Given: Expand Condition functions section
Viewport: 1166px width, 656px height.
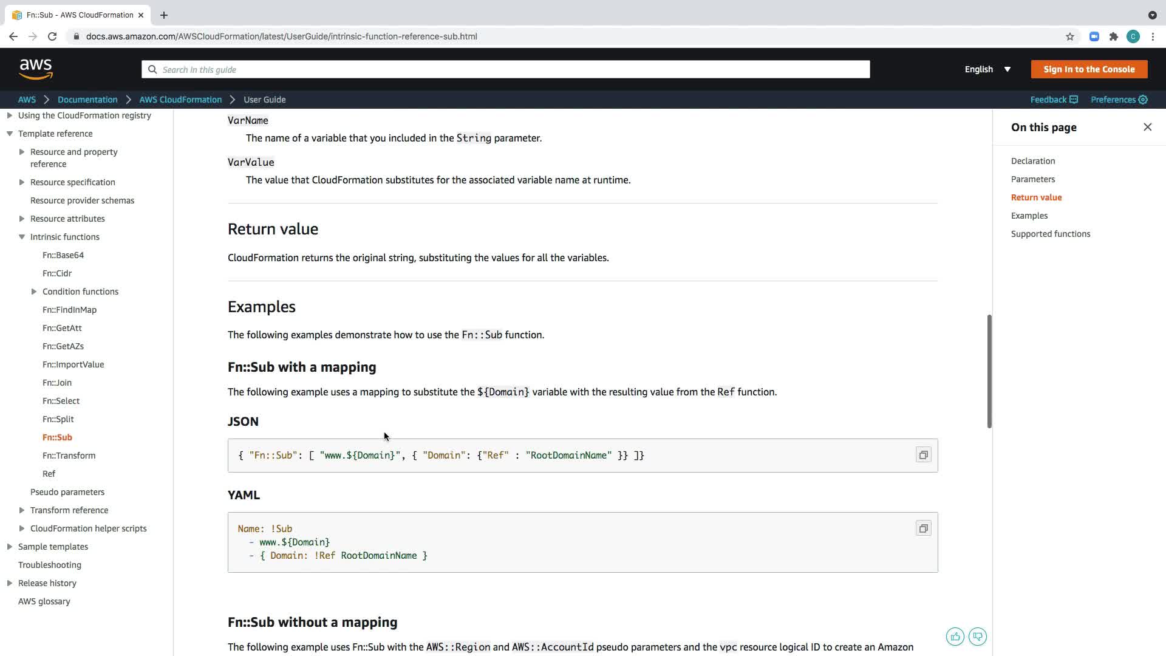Looking at the screenshot, I should click(x=34, y=292).
